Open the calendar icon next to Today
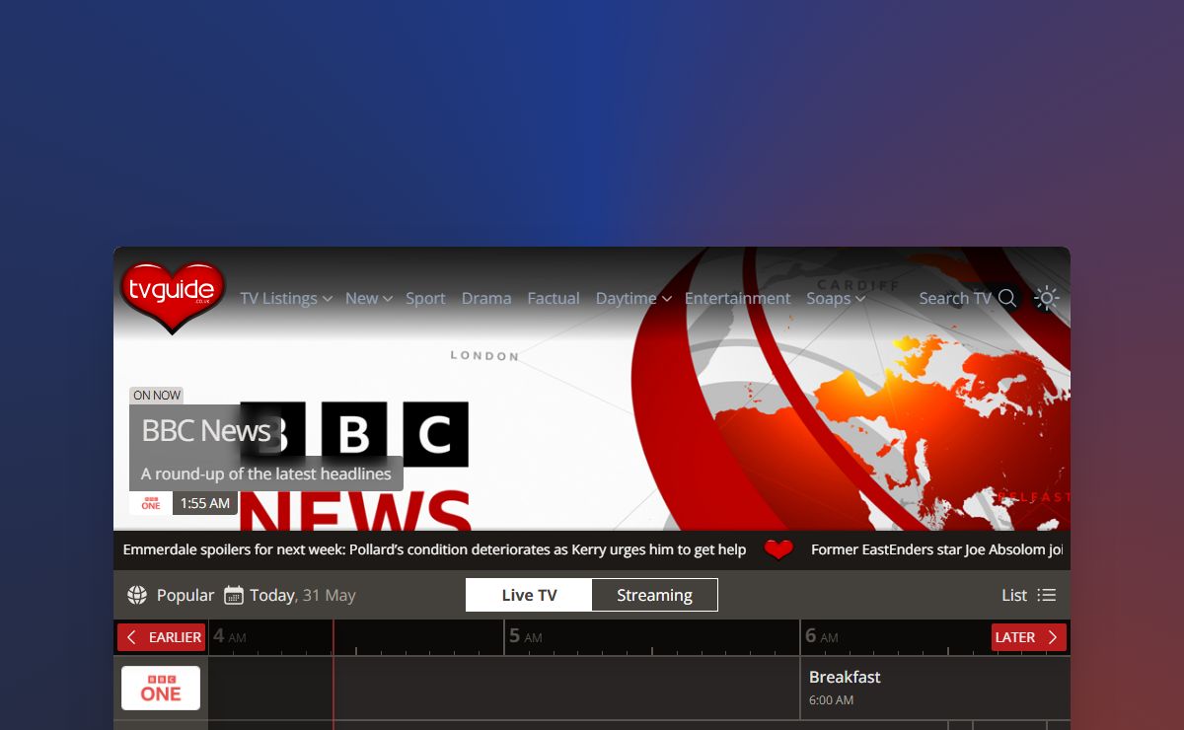 click(x=234, y=595)
